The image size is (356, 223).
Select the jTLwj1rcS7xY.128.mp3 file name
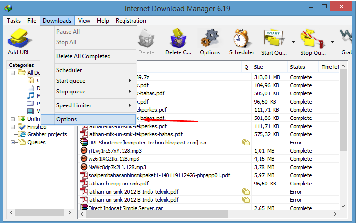point(115,151)
